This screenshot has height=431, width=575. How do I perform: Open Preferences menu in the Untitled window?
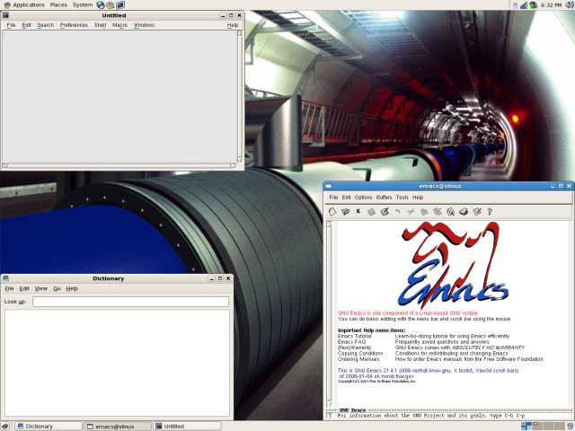click(x=74, y=25)
